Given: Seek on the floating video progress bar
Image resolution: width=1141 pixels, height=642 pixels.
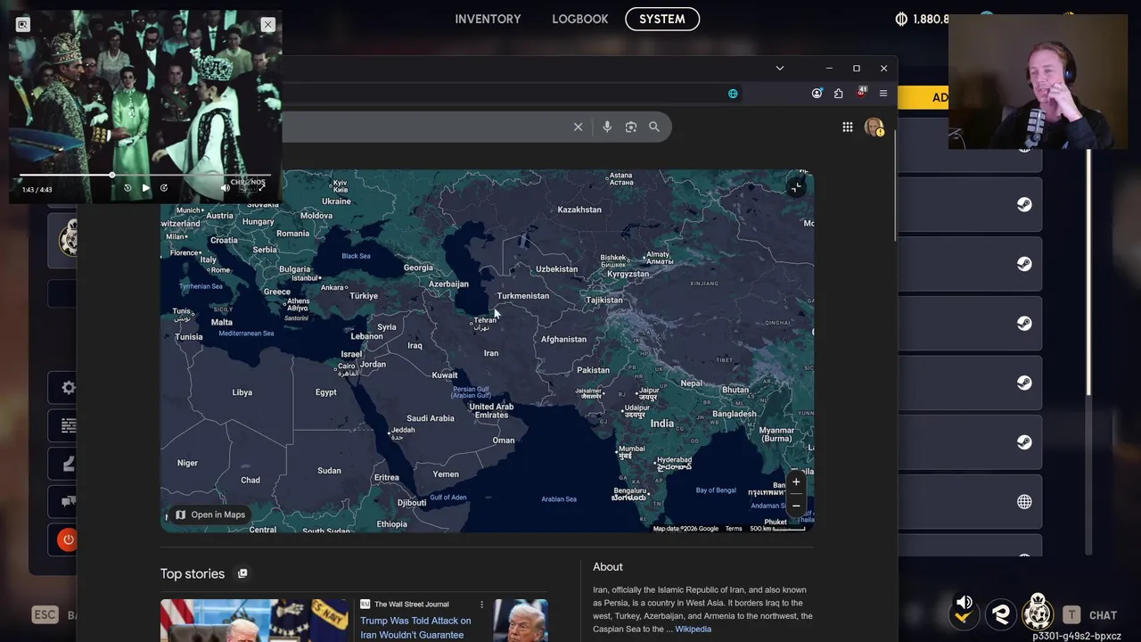Looking at the screenshot, I should click(145, 175).
